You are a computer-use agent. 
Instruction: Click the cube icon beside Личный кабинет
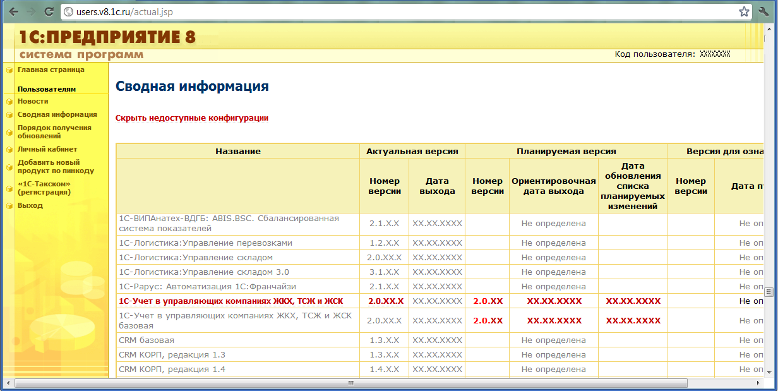pos(9,150)
